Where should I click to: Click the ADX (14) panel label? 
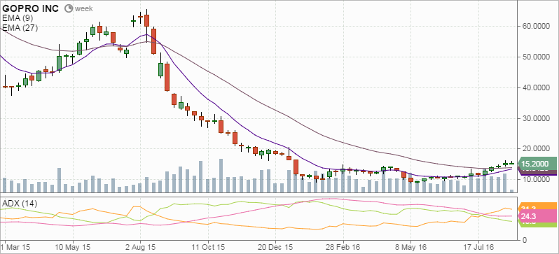click(x=19, y=204)
